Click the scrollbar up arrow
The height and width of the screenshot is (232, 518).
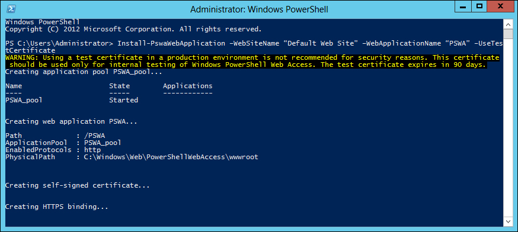(508, 24)
